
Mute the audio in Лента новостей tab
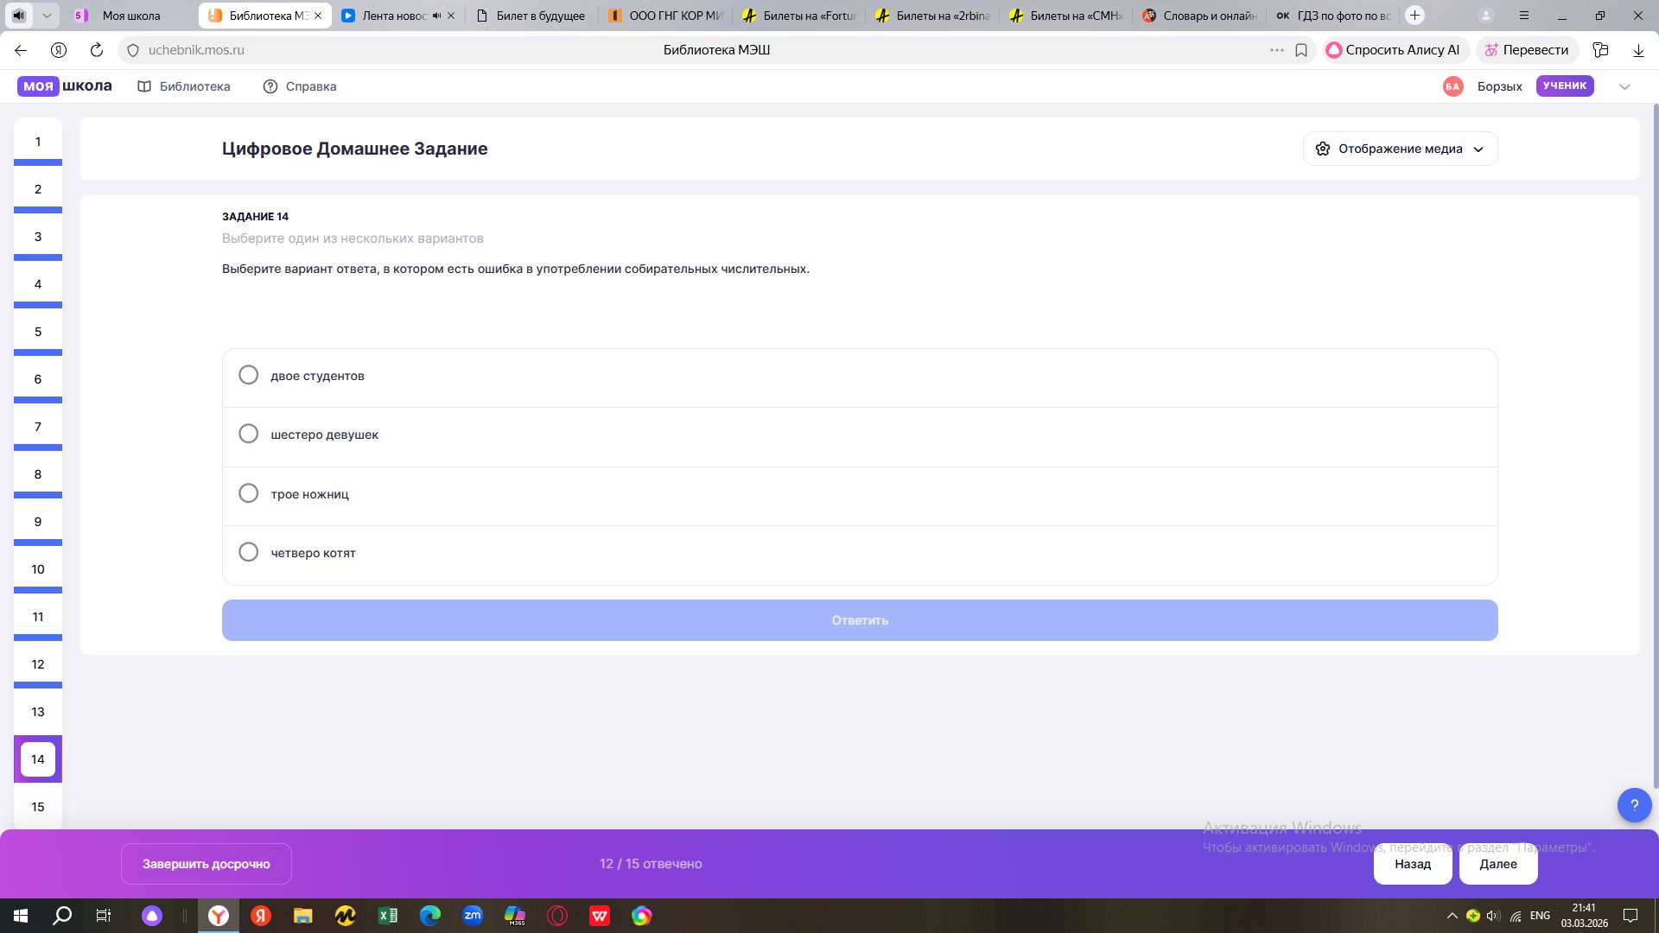(436, 16)
